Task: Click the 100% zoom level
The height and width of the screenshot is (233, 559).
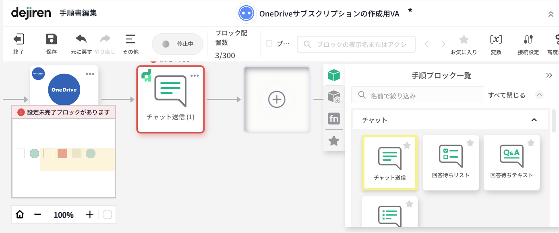Action: point(64,215)
